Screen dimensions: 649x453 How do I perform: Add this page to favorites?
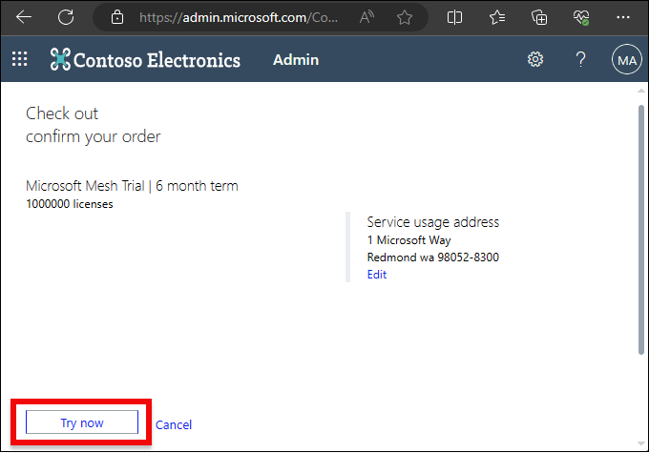pyautogui.click(x=405, y=17)
